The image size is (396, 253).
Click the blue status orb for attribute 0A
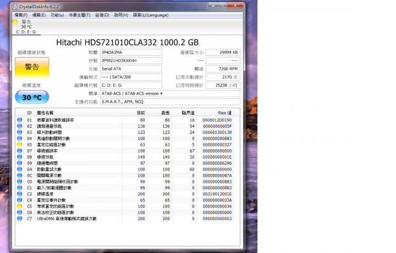click(19, 170)
